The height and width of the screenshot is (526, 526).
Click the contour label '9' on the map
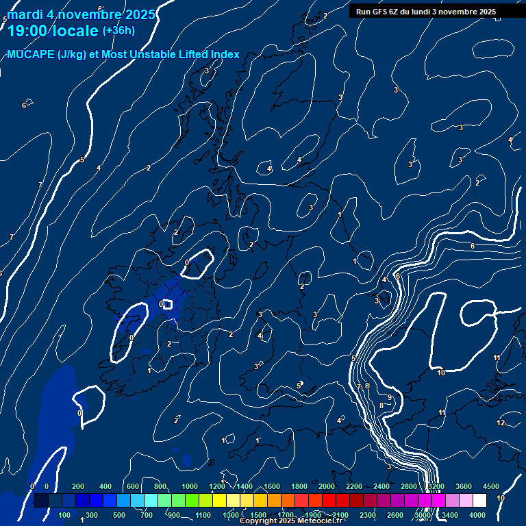390,397
